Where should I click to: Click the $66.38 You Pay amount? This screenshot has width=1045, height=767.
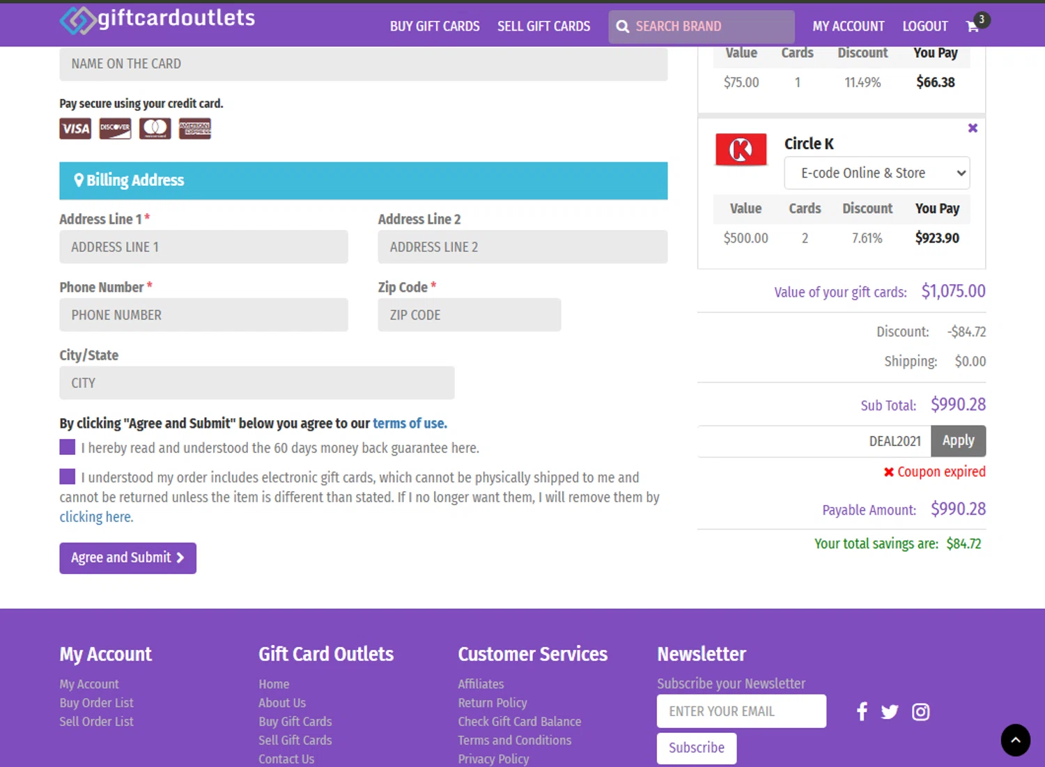(x=936, y=82)
